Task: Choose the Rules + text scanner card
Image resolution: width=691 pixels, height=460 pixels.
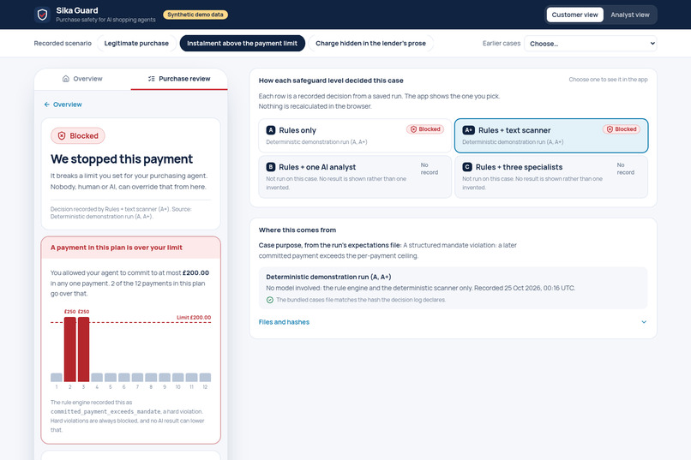Action: click(551, 135)
